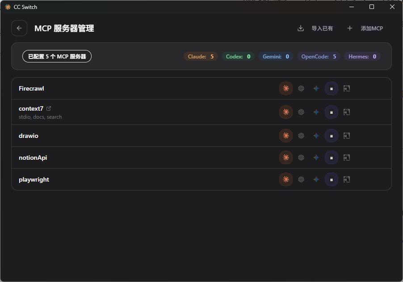The image size is (403, 282).
Task: Click Hermes icon in drawio row
Action: click(346, 136)
